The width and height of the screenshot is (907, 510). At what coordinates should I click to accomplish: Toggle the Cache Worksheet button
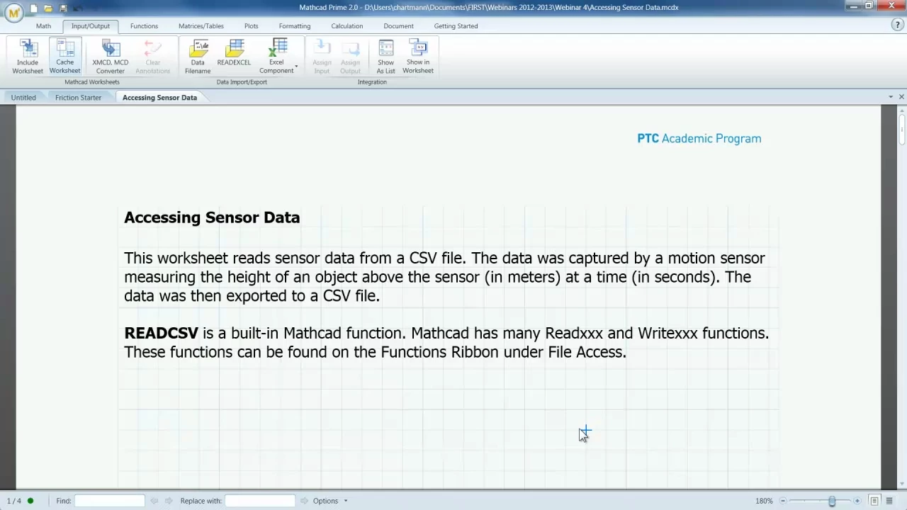64,57
